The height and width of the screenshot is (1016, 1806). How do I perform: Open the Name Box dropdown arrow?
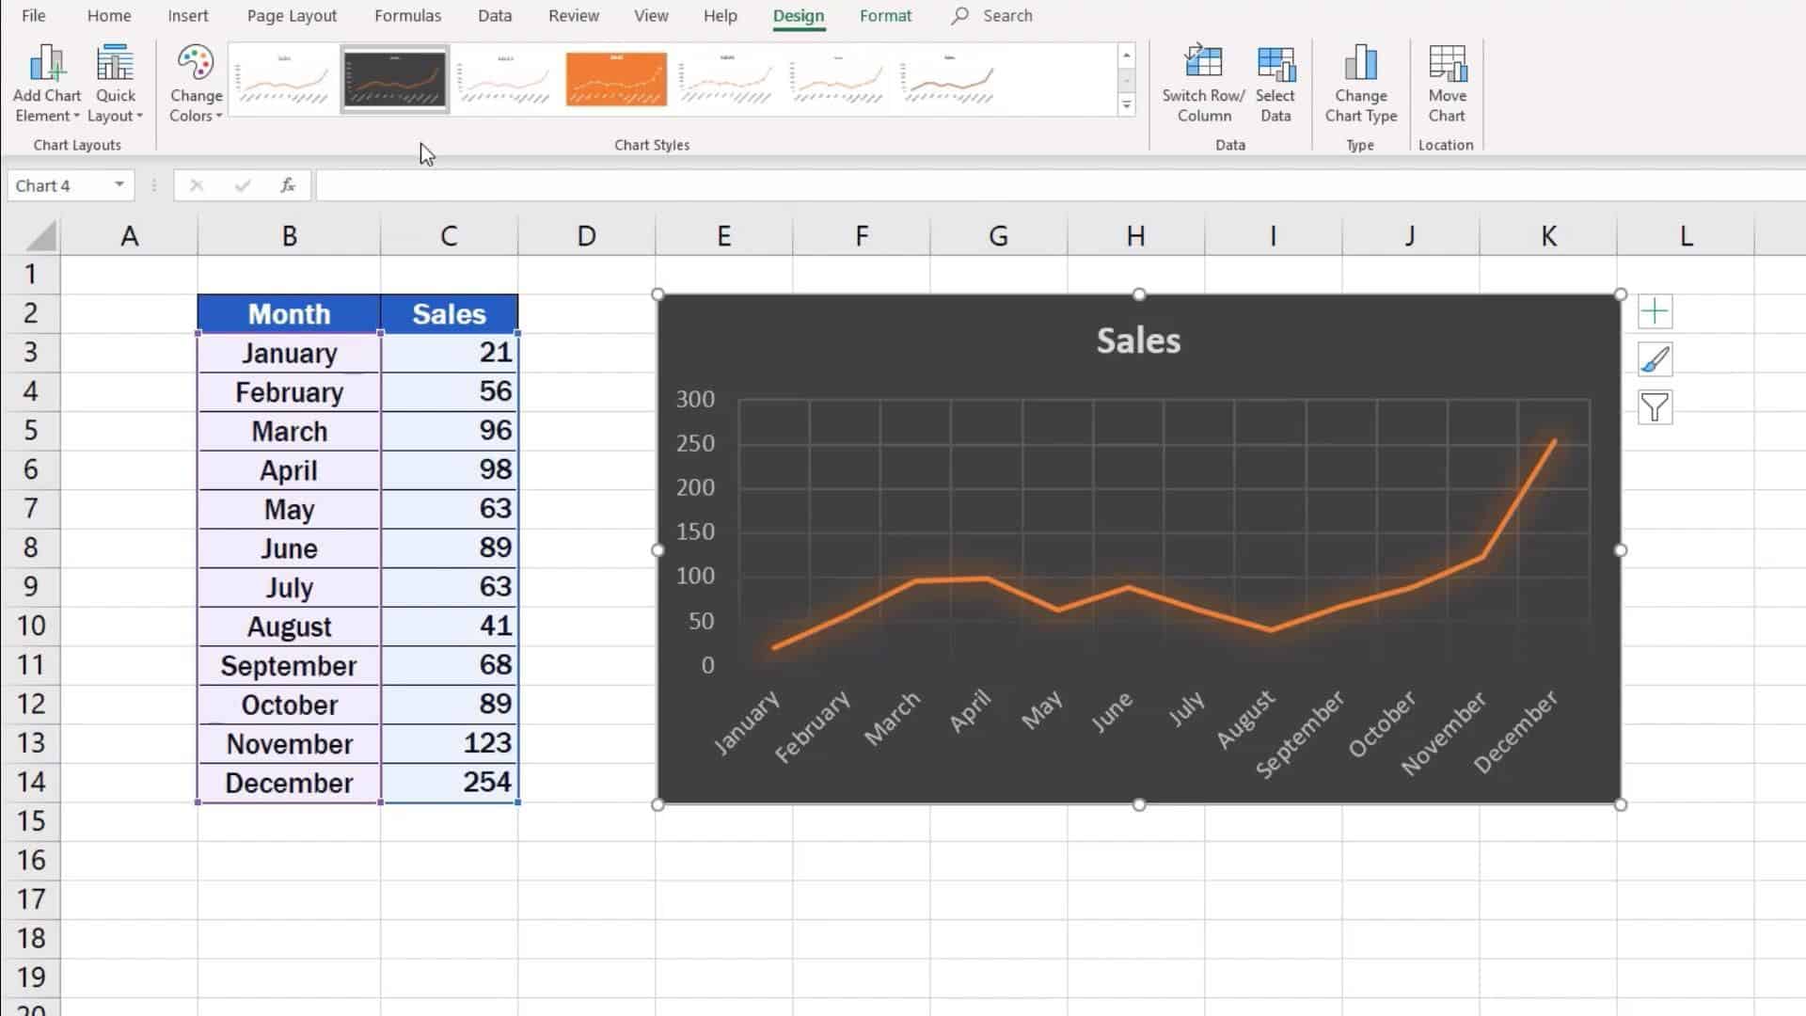tap(119, 184)
